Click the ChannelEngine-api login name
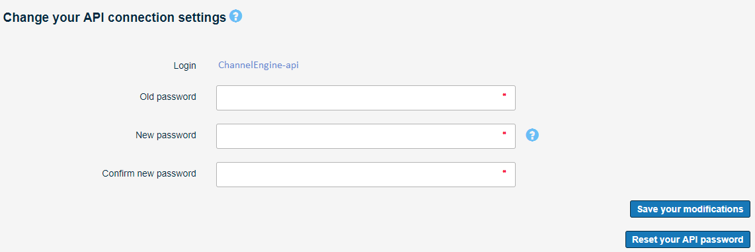The width and height of the screenshot is (755, 252). point(258,65)
